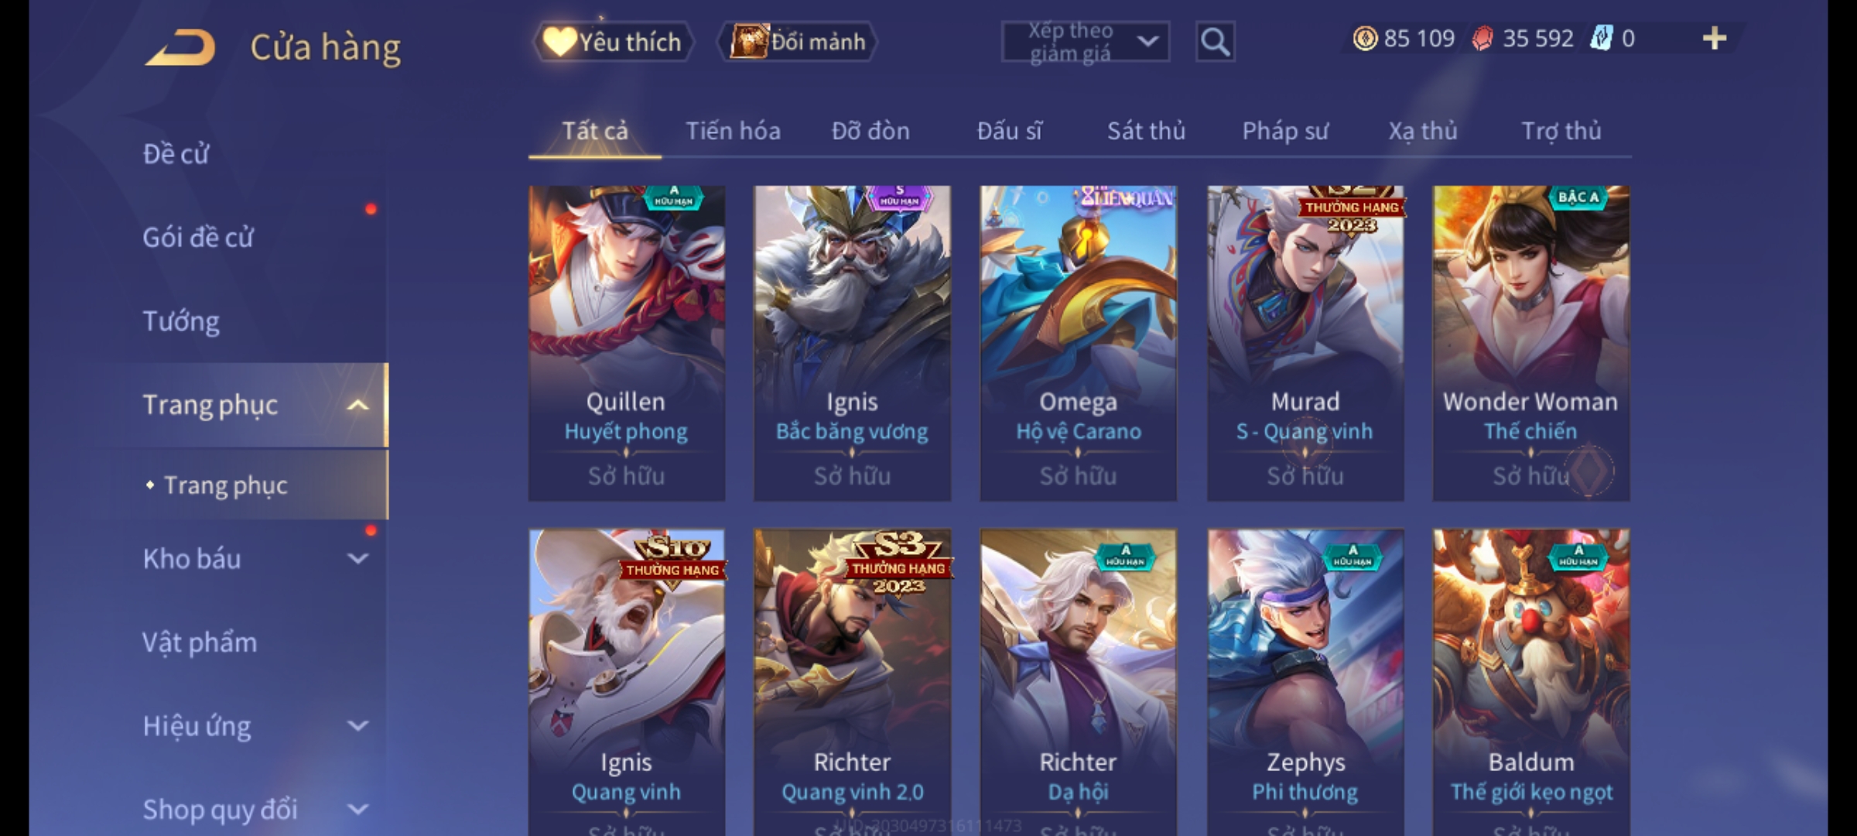Open Yêu thích heart favorites filter
This screenshot has height=836, width=1857.
(x=613, y=42)
